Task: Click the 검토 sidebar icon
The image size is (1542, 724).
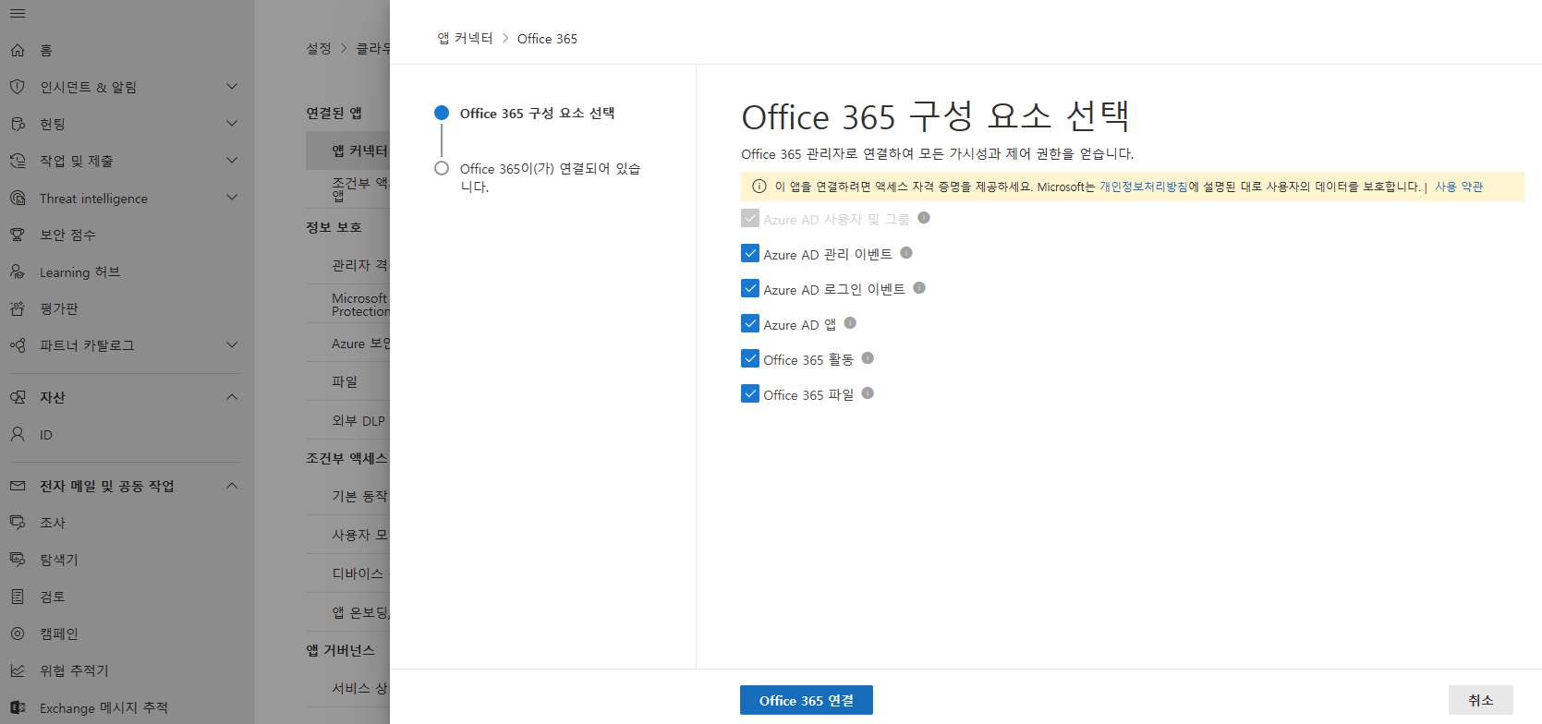Action: [18, 597]
